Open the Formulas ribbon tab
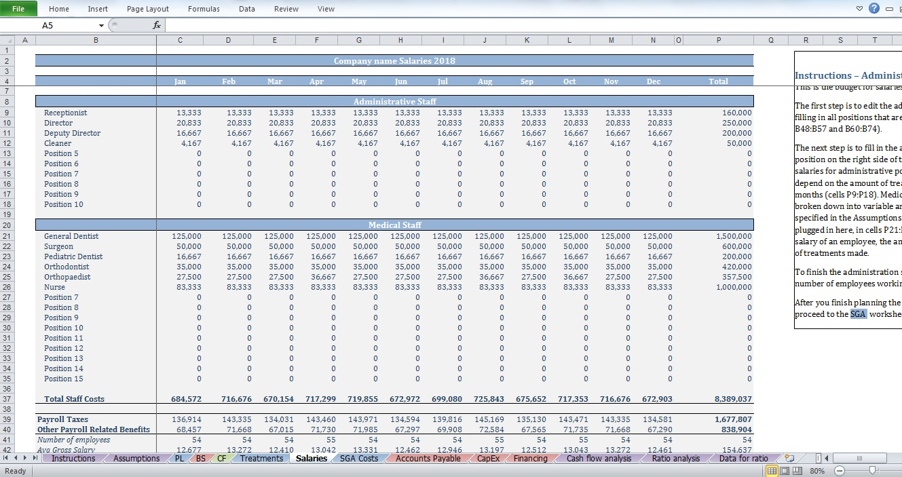Viewport: 902px width, 477px height. 204,9
